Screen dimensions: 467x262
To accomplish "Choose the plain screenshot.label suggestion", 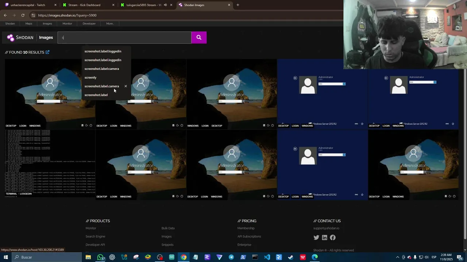I will coord(96,95).
